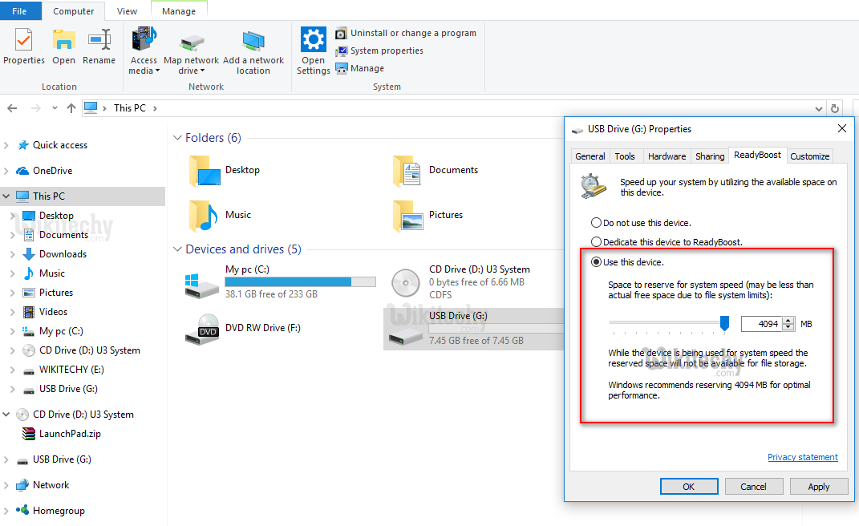The height and width of the screenshot is (526, 859).
Task: Open the Access media ribbon icon
Action: pyautogui.click(x=144, y=40)
